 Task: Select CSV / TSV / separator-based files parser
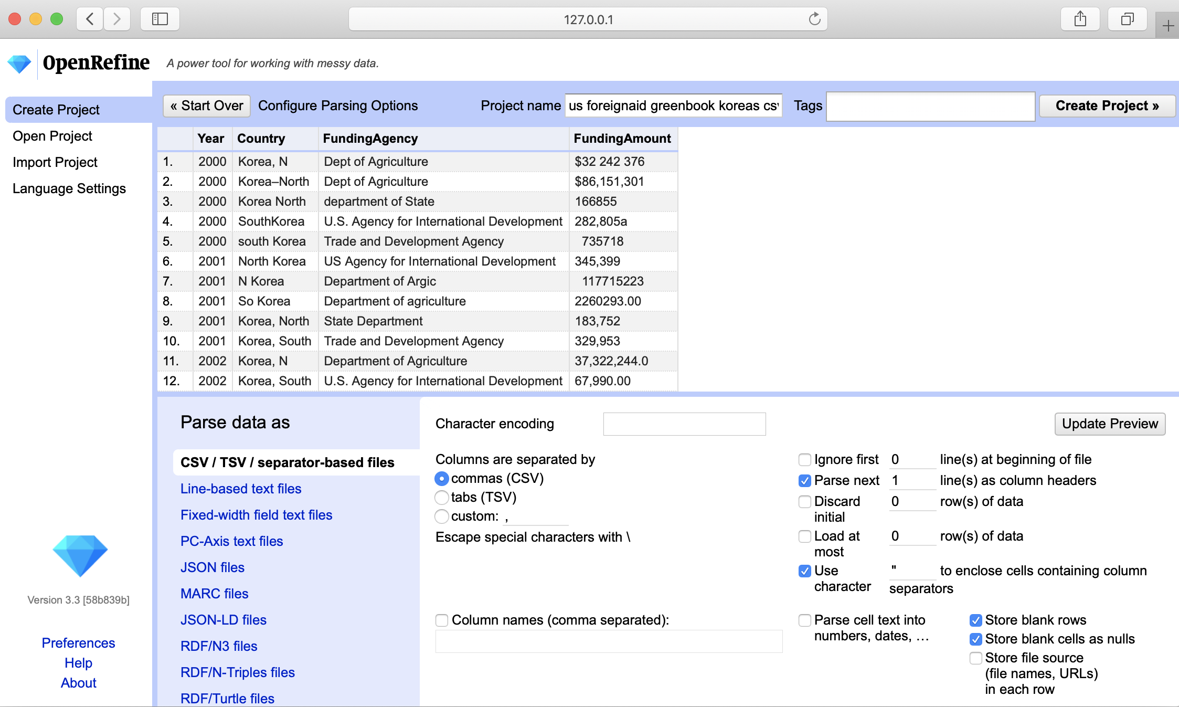coord(296,462)
